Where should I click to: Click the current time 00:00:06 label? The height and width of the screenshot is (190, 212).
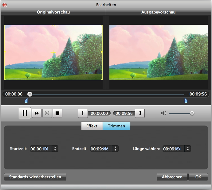(14, 94)
